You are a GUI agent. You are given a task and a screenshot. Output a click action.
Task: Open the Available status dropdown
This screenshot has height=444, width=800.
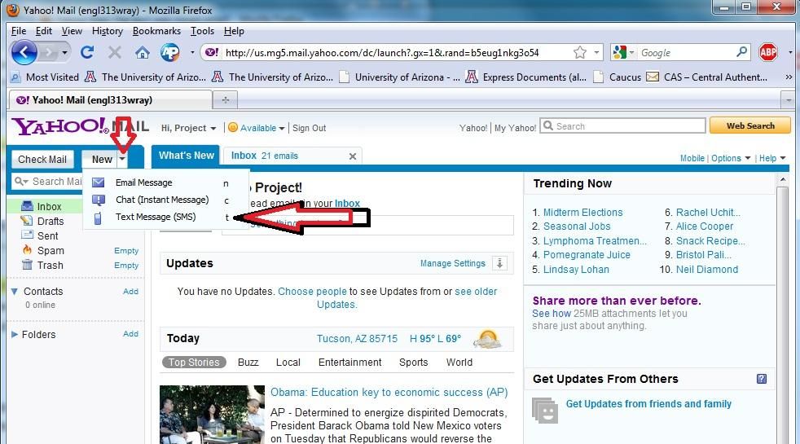coord(282,128)
